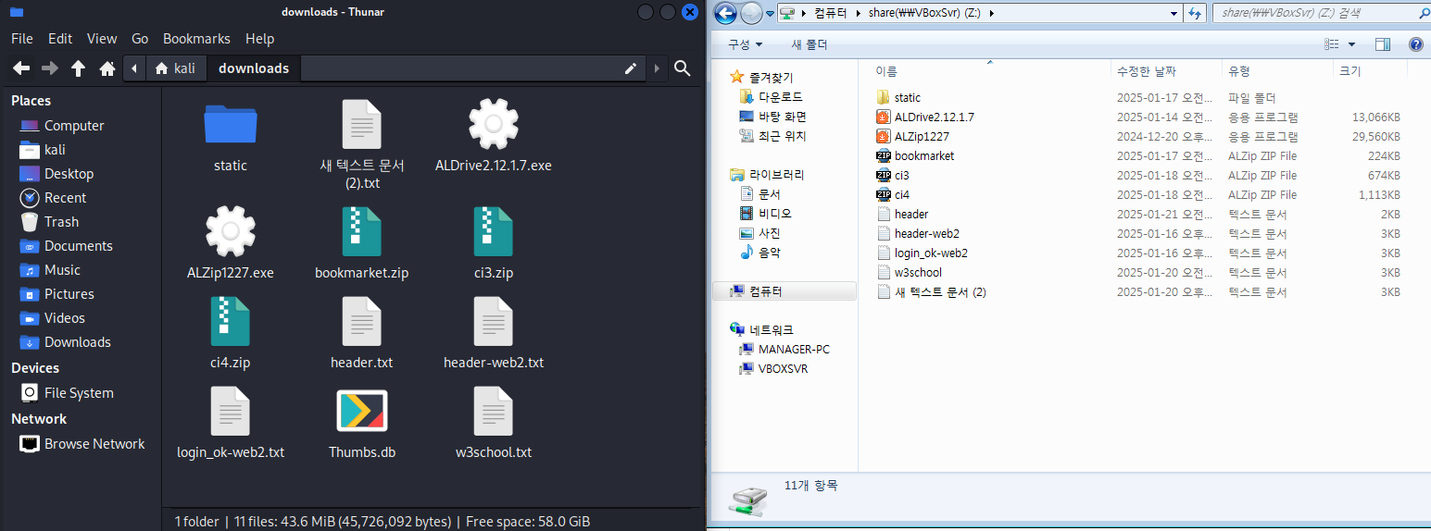Viewport: 1431px width, 531px height.
Task: Select the static folder icon in Thunar
Action: (231, 125)
